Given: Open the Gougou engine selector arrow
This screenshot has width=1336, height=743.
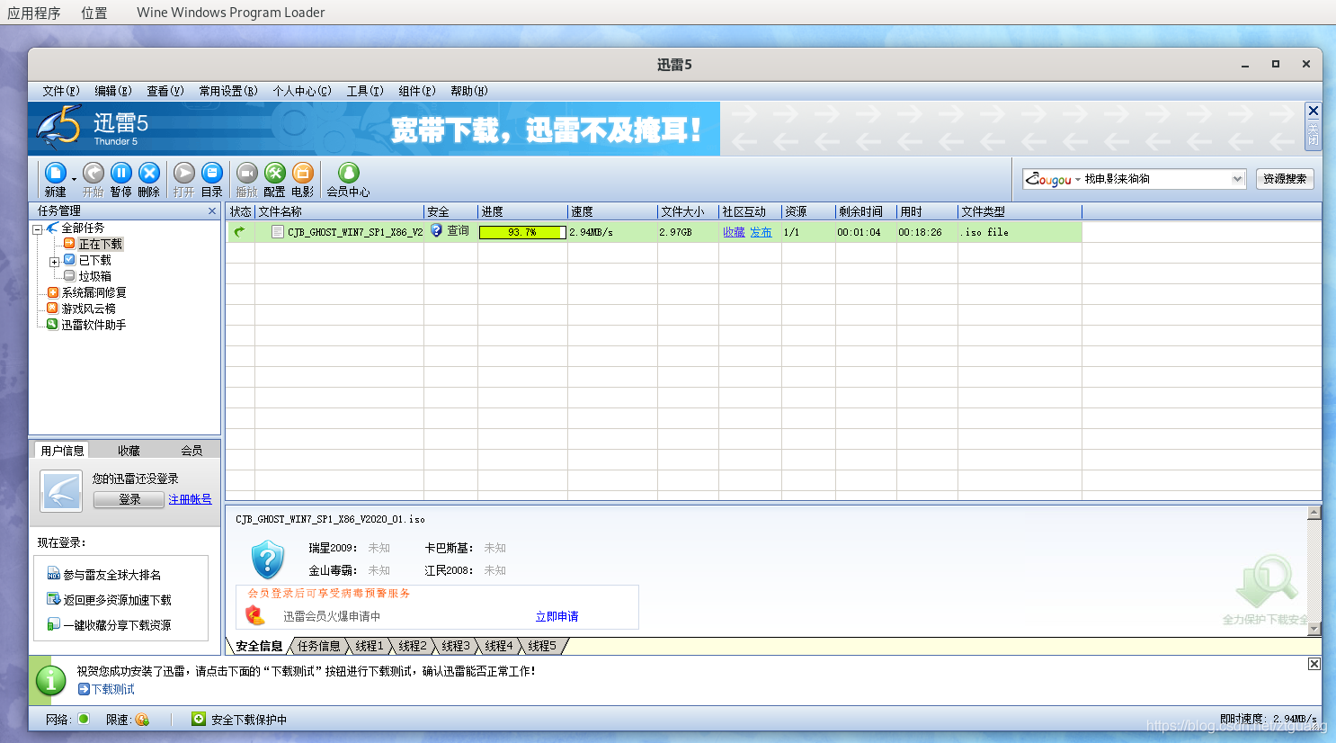Looking at the screenshot, I should (1078, 180).
